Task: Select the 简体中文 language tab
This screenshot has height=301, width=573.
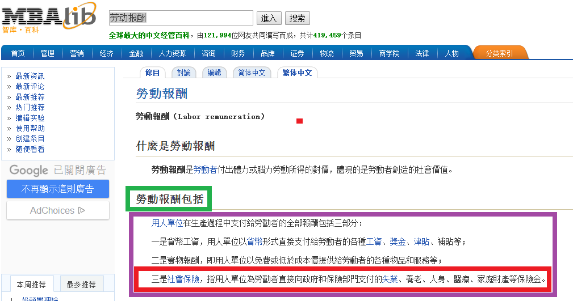Action: point(252,73)
